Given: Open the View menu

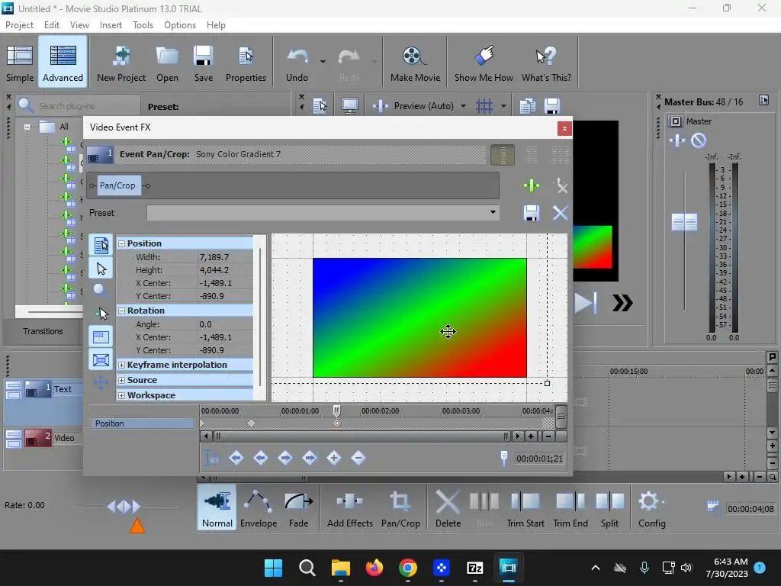Looking at the screenshot, I should click(79, 25).
